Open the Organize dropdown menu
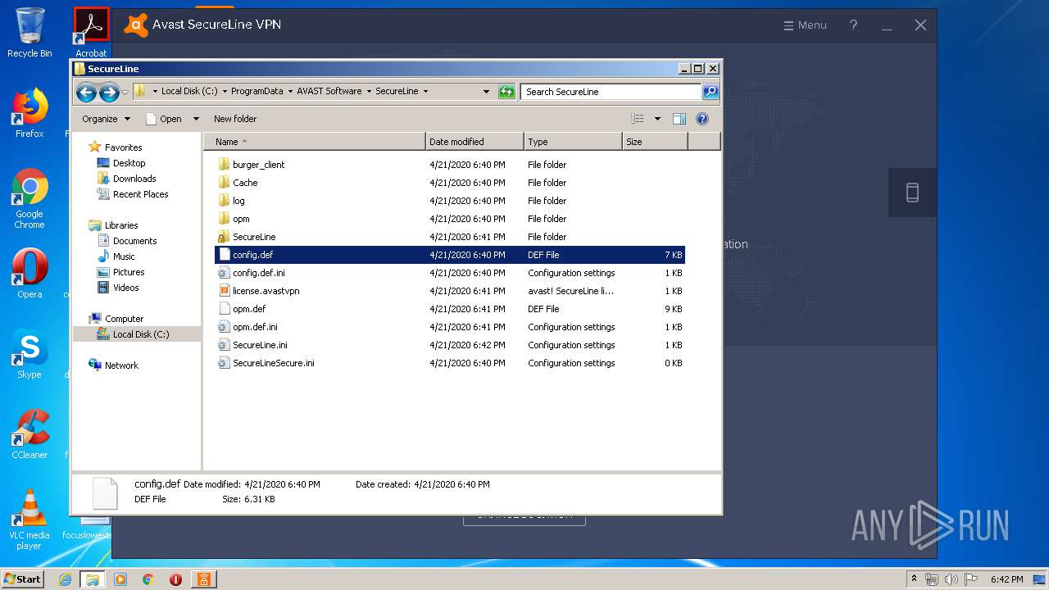1049x590 pixels. pos(106,119)
